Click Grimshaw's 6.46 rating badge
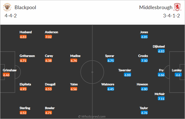 tap(6, 75)
